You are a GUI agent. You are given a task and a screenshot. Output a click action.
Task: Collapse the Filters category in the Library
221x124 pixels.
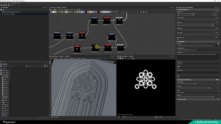1,103
